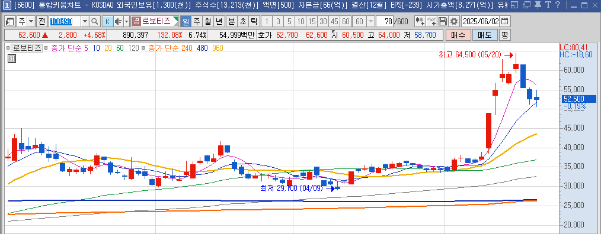Click the 고 high price 64,000

tap(389, 35)
